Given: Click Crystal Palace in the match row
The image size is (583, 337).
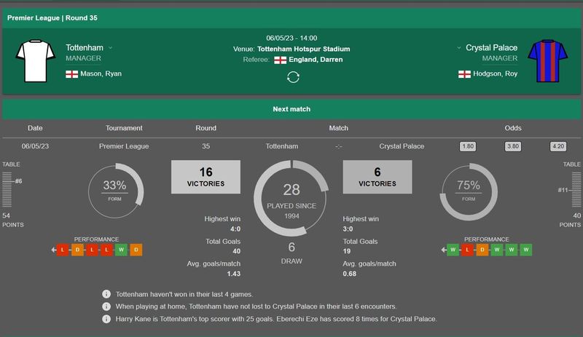Looking at the screenshot, I should (x=402, y=146).
